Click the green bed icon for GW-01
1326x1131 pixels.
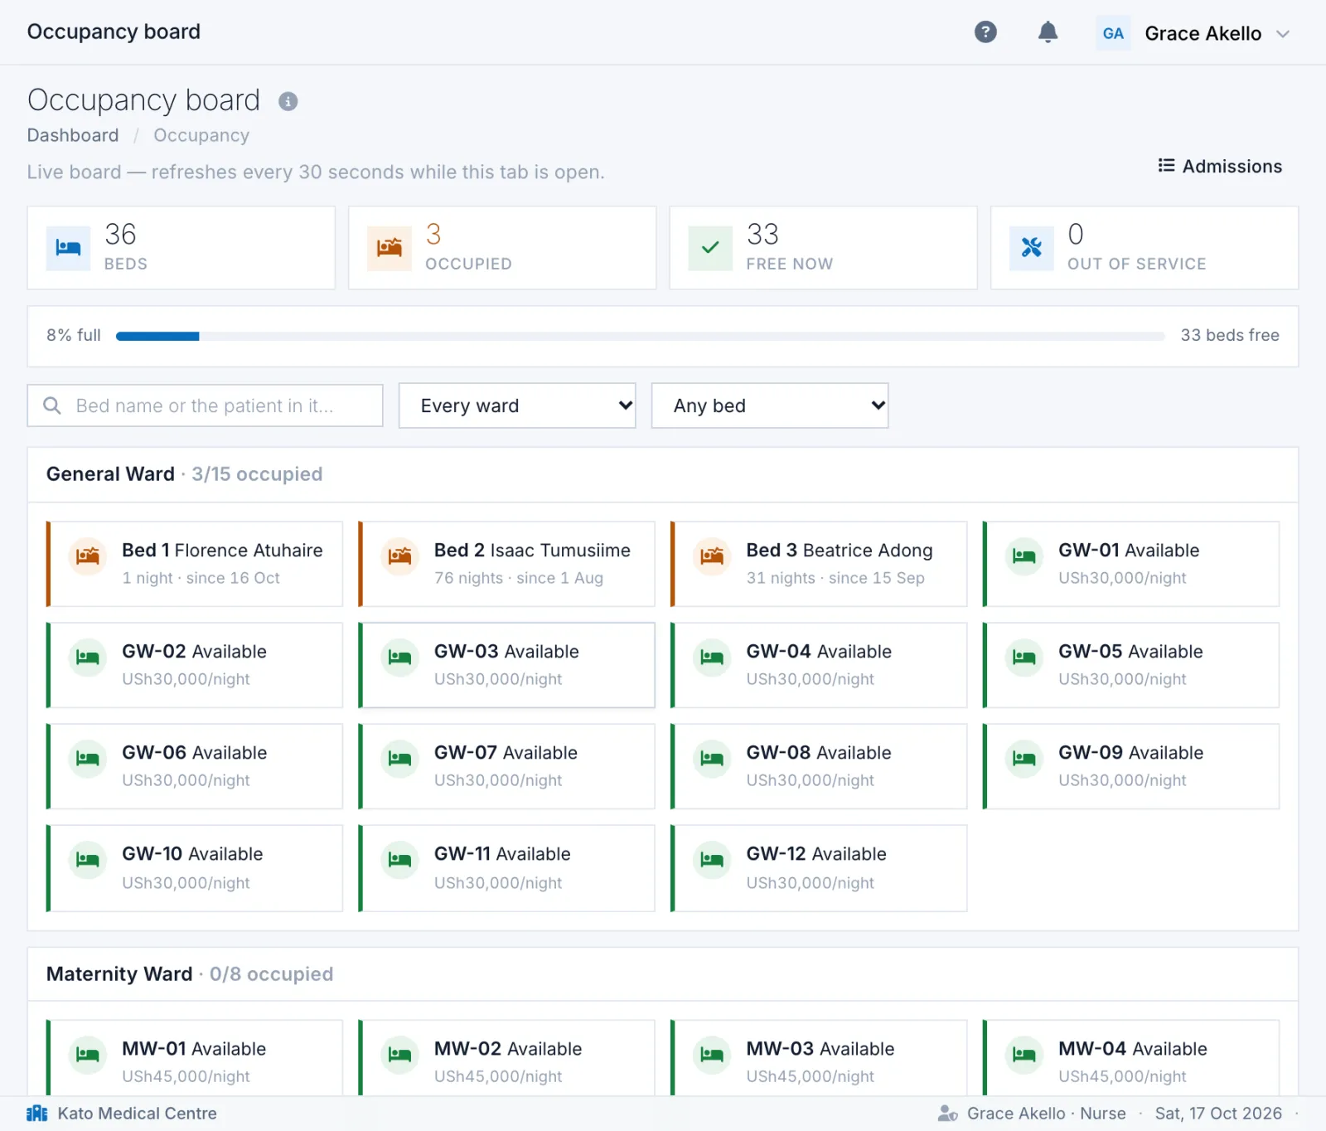click(1024, 556)
